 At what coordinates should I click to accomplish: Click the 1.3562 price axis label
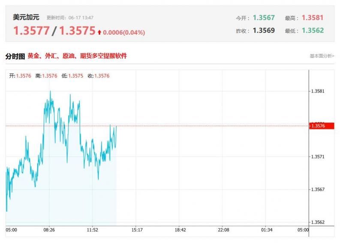[x=318, y=222]
